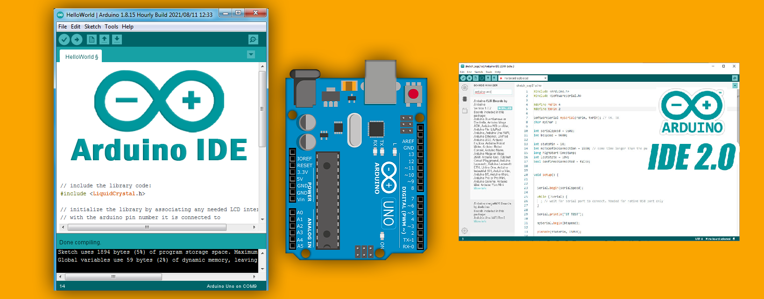
Task: Click the '#define rxPin 4' code line
Action: [x=547, y=105]
